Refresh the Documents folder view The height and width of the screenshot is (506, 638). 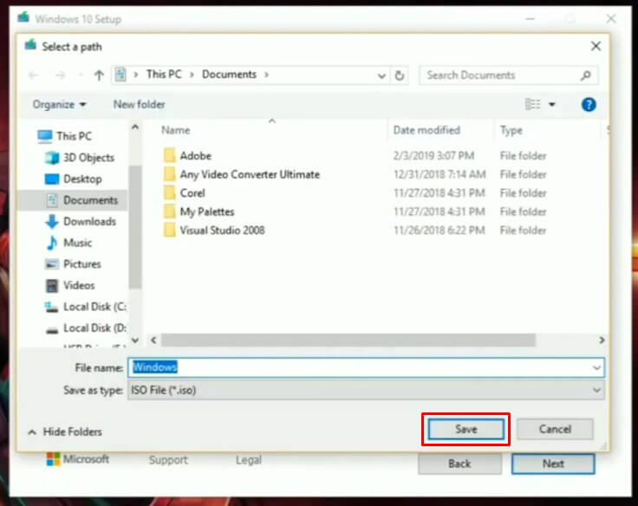[x=400, y=75]
